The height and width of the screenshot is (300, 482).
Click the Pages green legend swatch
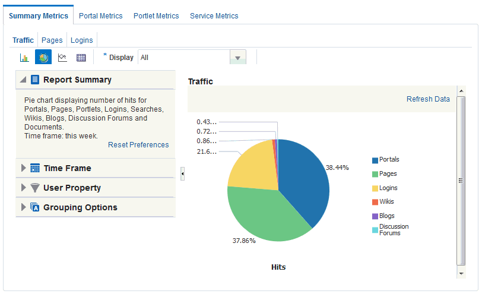tap(375, 174)
